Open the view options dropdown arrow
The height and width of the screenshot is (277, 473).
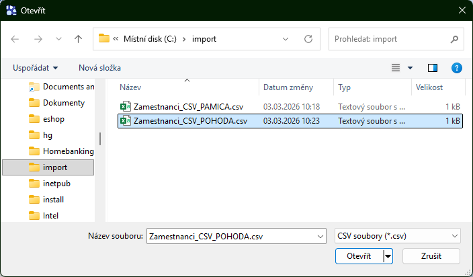click(411, 68)
